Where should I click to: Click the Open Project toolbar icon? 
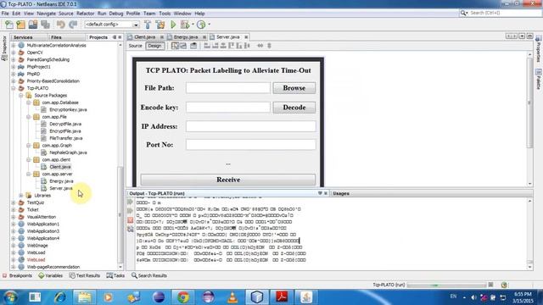click(x=33, y=25)
